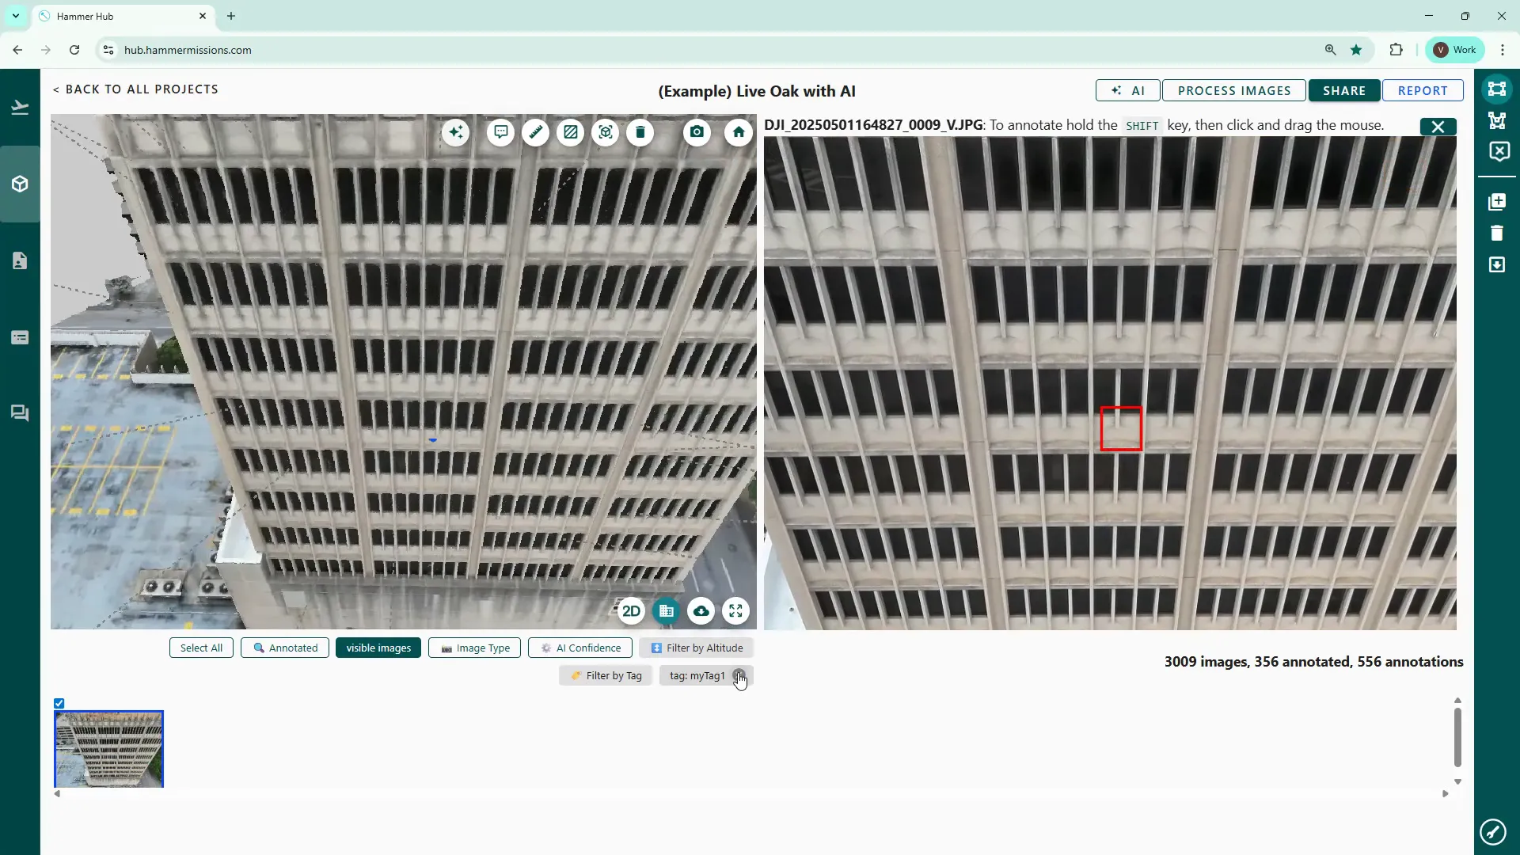Click the AI sparkle tool in 3D viewer

[x=456, y=132]
